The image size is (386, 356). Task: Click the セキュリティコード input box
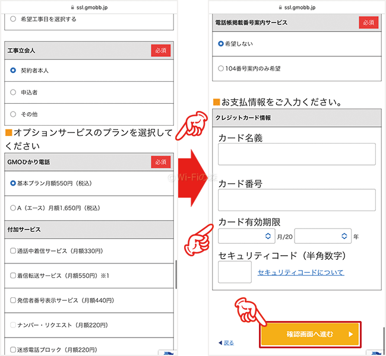coord(235,272)
